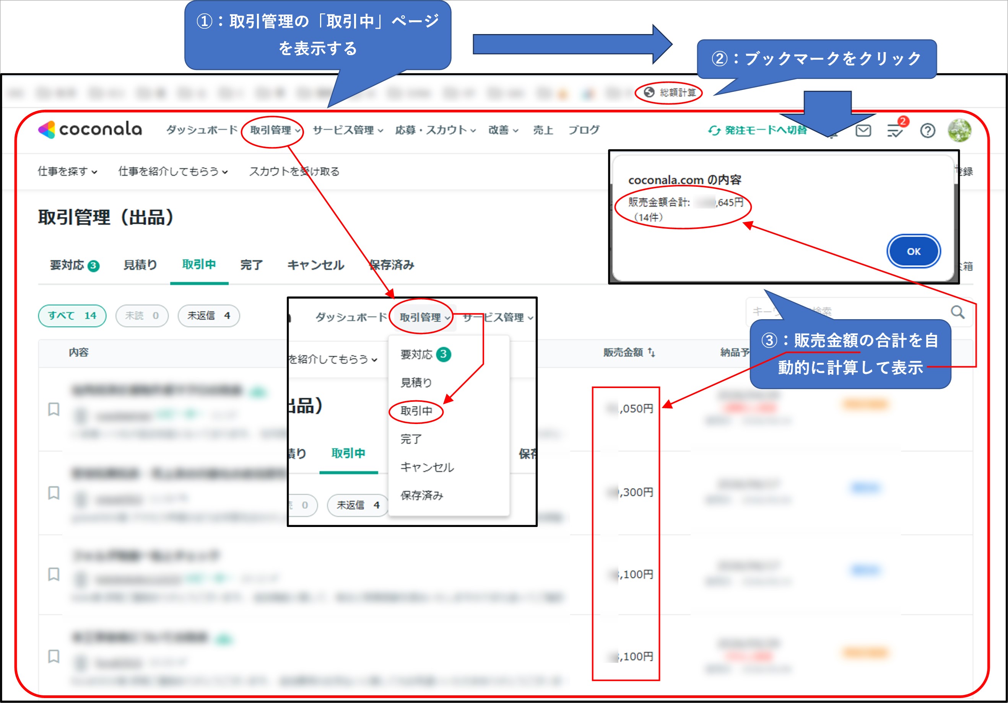The height and width of the screenshot is (703, 1008).
Task: Choose 取引中 in the dropdown menu
Action: pos(416,411)
